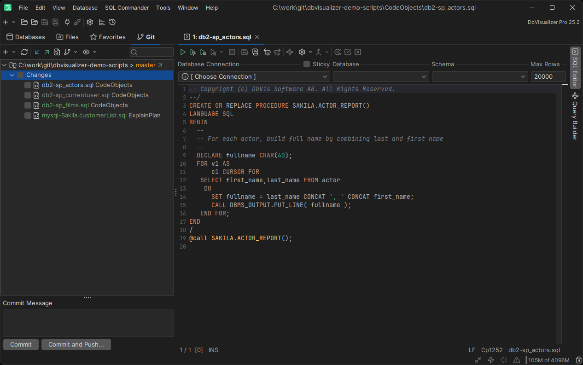
Task: Open the Choose Connection dropdown
Action: tap(254, 77)
